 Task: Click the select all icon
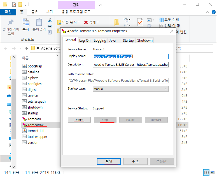[x=161, y=20]
